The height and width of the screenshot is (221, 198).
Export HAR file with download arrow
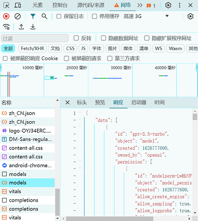tap(33, 27)
